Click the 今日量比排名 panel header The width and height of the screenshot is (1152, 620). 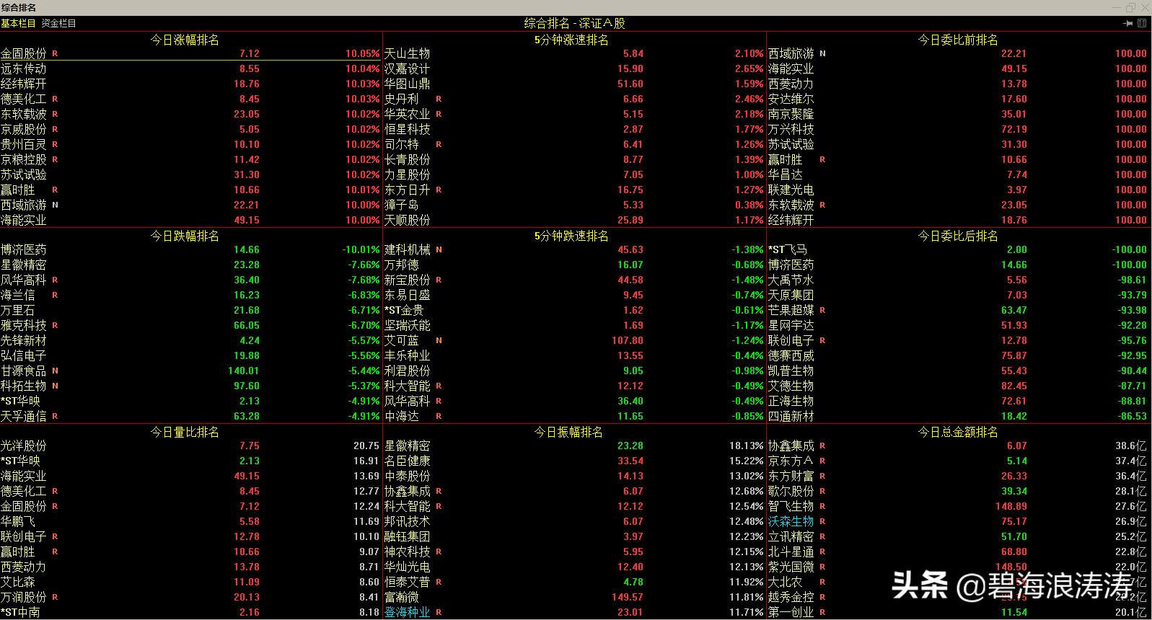(185, 432)
